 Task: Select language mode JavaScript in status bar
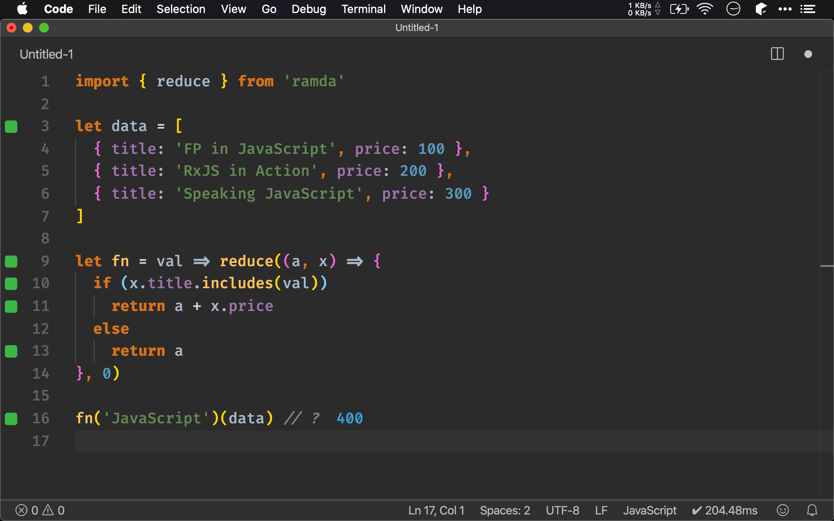pyautogui.click(x=650, y=510)
